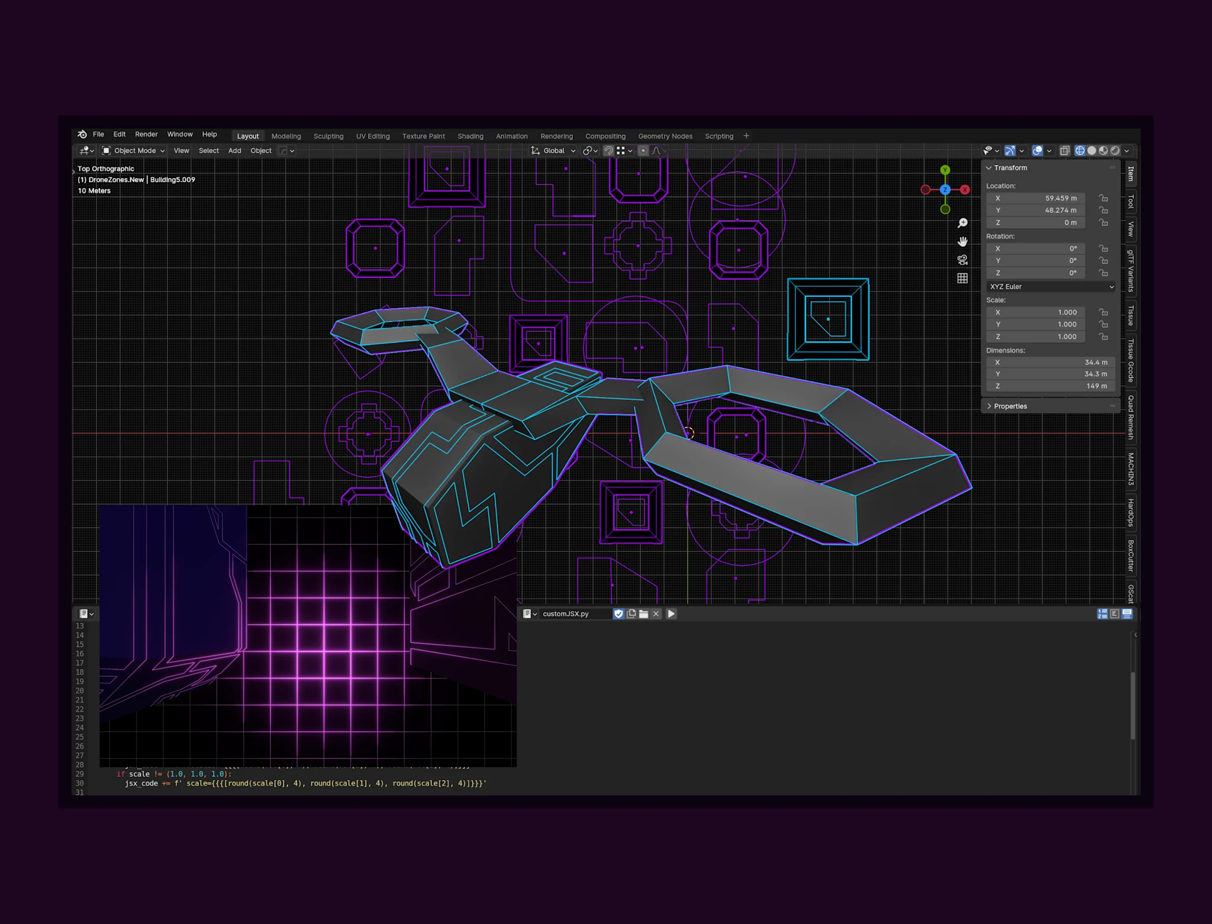Expand the Properties panel section
1212x924 pixels.
click(x=1010, y=406)
